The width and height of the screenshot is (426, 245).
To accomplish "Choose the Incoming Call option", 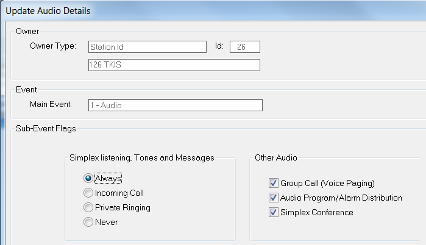I will pyautogui.click(x=89, y=193).
